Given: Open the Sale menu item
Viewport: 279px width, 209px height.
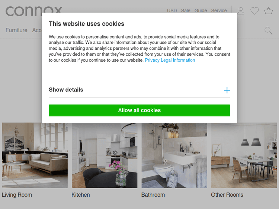Looking at the screenshot, I should click(186, 11).
